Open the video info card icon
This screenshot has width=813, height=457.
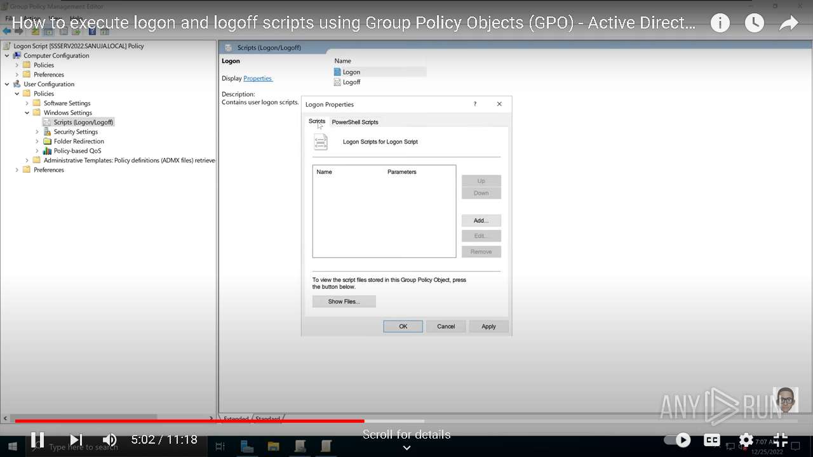click(720, 23)
